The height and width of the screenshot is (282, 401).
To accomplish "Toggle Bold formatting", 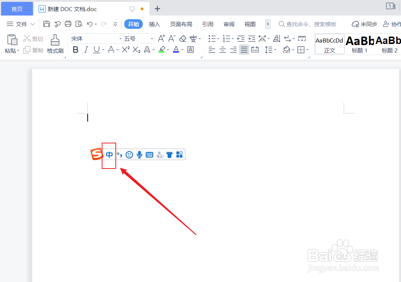I will tap(75, 50).
